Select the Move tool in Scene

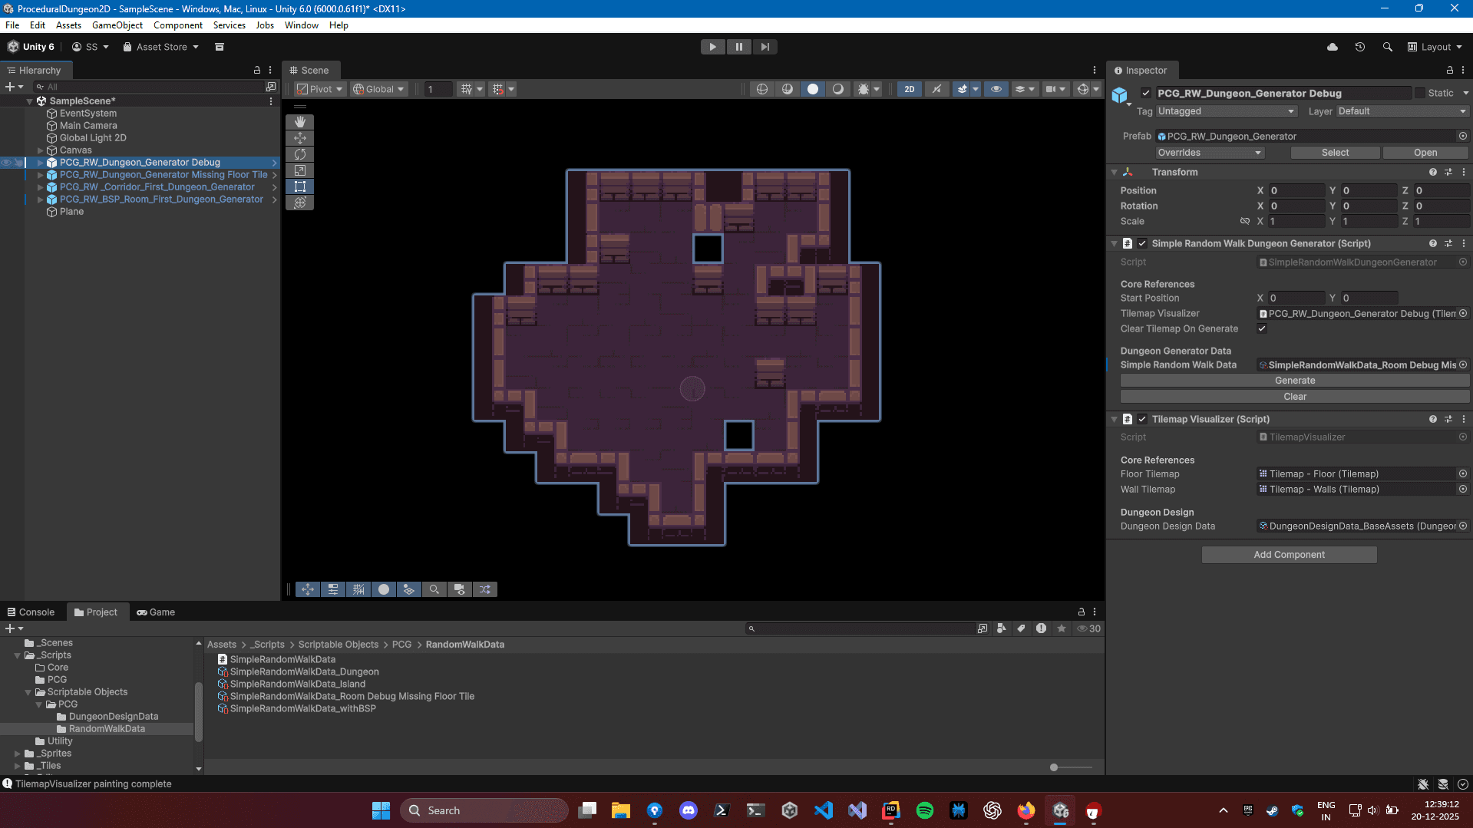pos(299,138)
